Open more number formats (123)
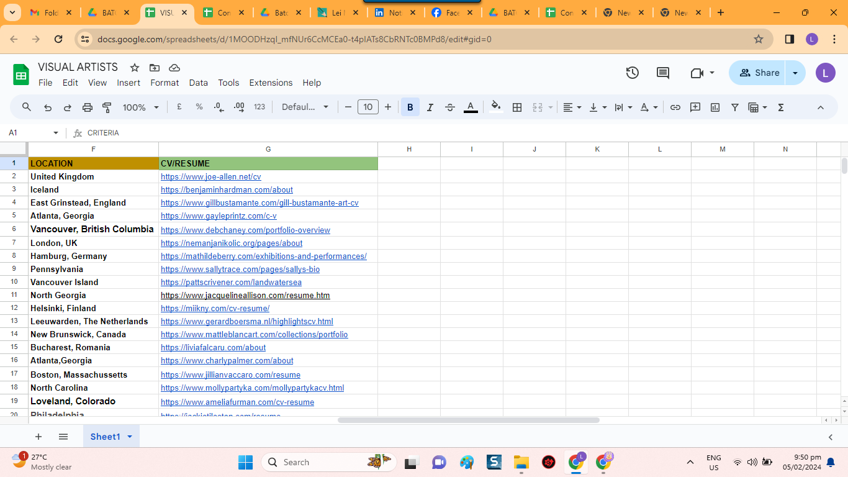This screenshot has width=848, height=477. (x=259, y=107)
